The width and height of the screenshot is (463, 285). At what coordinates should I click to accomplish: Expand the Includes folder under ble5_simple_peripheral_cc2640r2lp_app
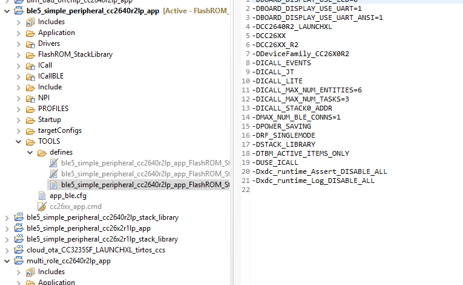(x=18, y=22)
